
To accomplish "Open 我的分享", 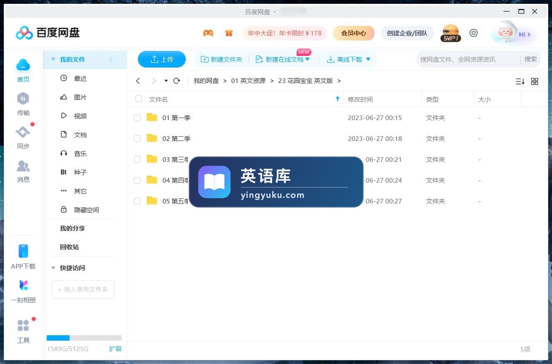I will click(x=72, y=228).
